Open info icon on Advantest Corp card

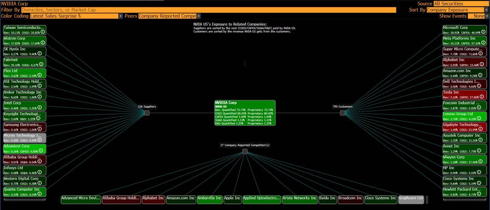pos(41,151)
